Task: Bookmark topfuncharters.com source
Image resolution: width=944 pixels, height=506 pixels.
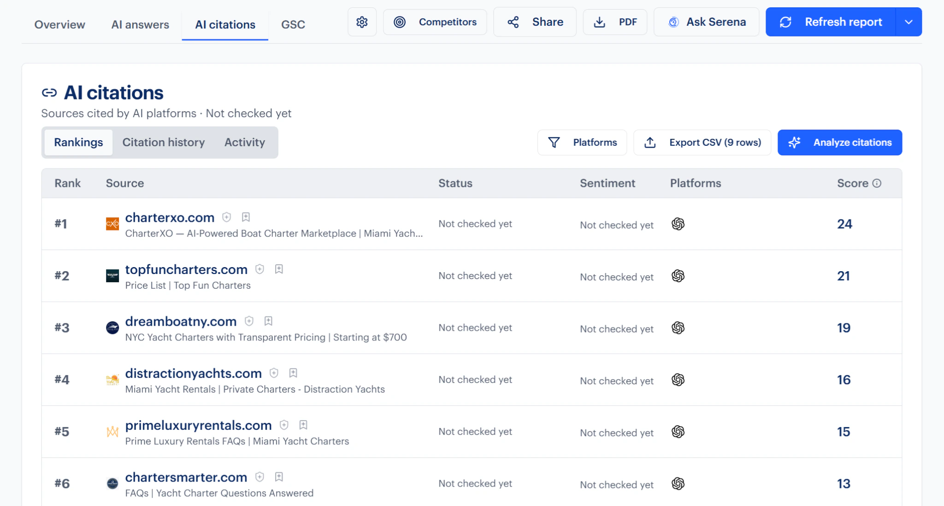Action: (x=279, y=269)
